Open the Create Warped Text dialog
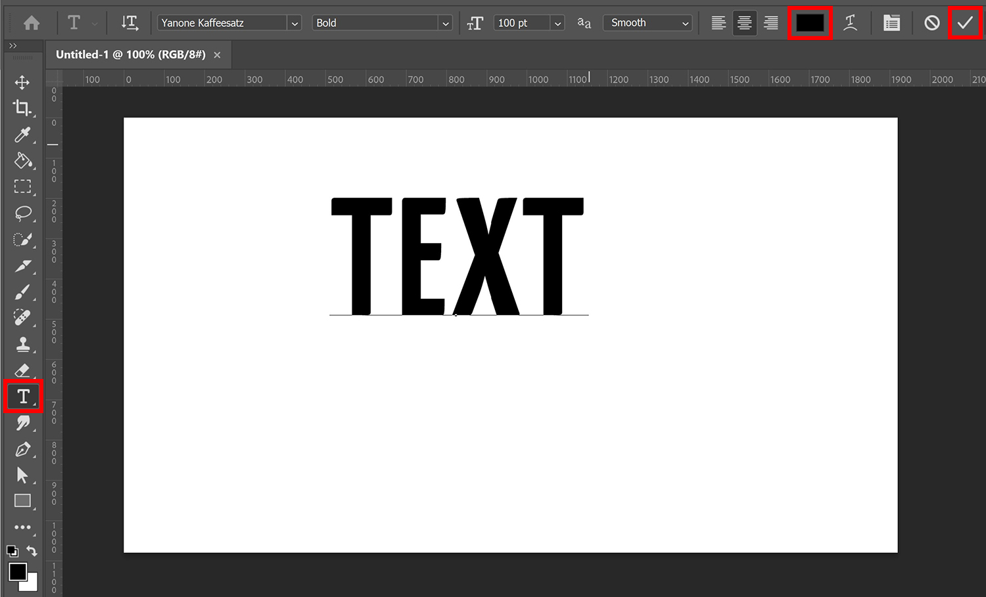The height and width of the screenshot is (597, 986). coord(851,22)
